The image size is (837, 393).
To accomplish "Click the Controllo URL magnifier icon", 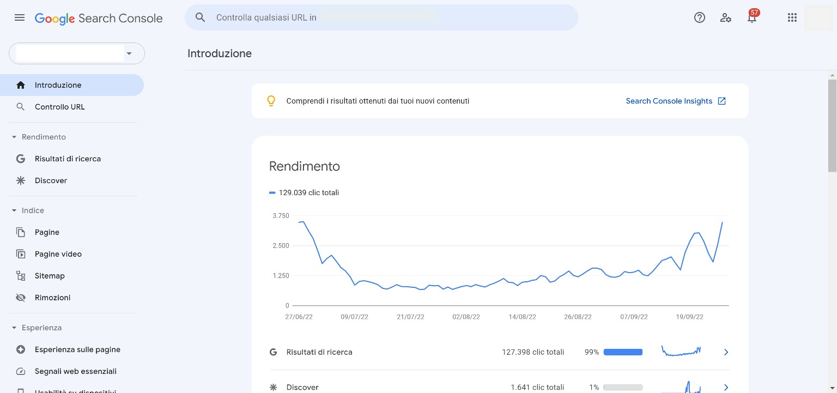I will (21, 107).
